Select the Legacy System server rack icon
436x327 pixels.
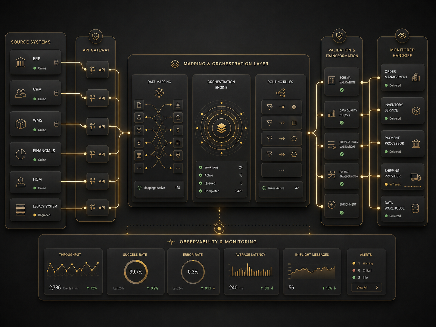(x=20, y=210)
